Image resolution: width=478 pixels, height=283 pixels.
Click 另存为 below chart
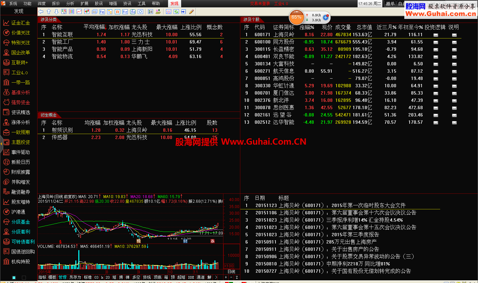[x=75, y=277]
